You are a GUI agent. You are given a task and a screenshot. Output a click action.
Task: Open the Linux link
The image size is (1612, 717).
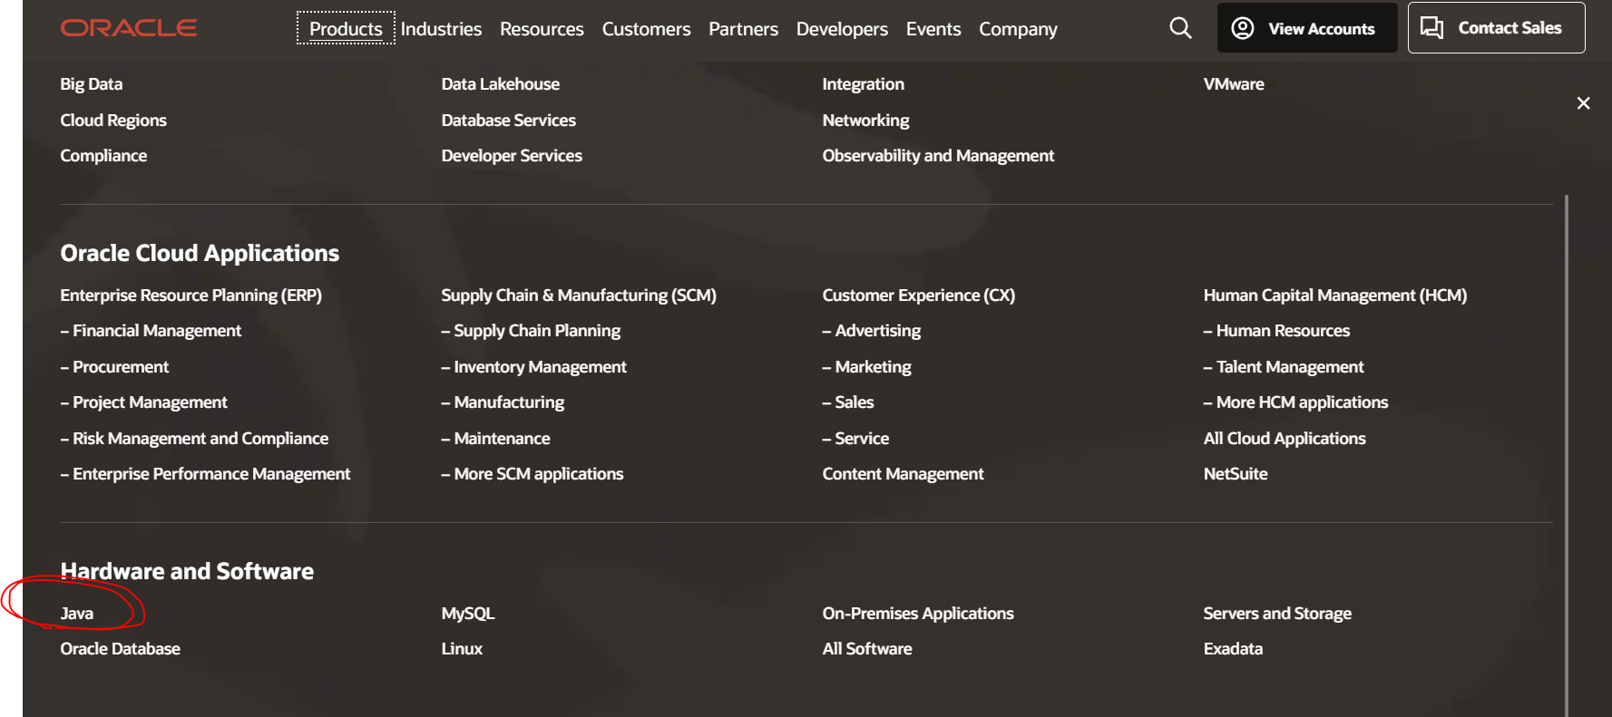point(462,649)
